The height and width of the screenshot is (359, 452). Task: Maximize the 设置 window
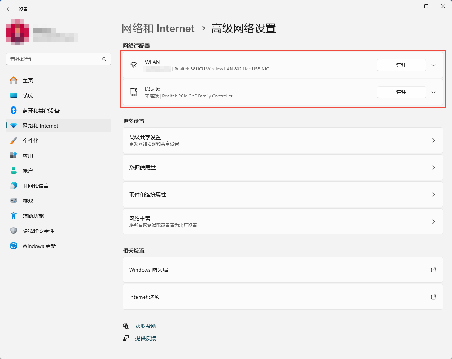pyautogui.click(x=426, y=6)
